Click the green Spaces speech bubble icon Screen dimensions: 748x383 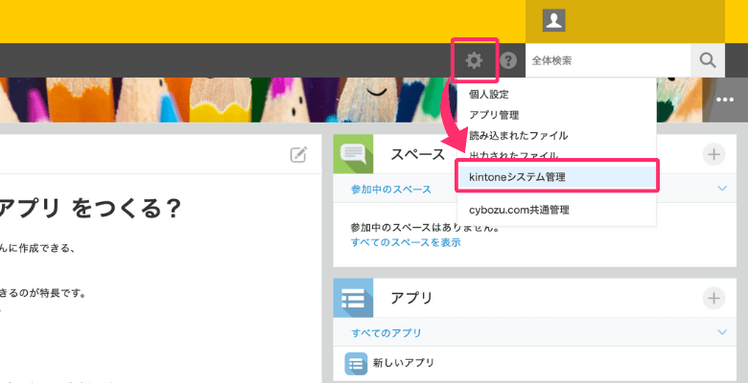[x=353, y=154]
